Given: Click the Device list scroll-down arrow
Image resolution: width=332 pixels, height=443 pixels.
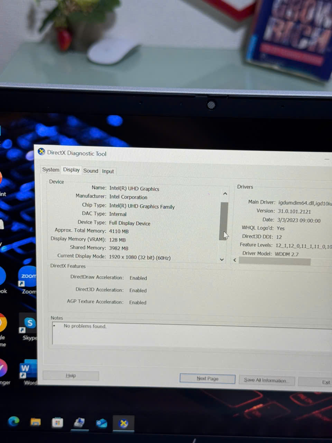Looking at the screenshot, I should point(222,260).
